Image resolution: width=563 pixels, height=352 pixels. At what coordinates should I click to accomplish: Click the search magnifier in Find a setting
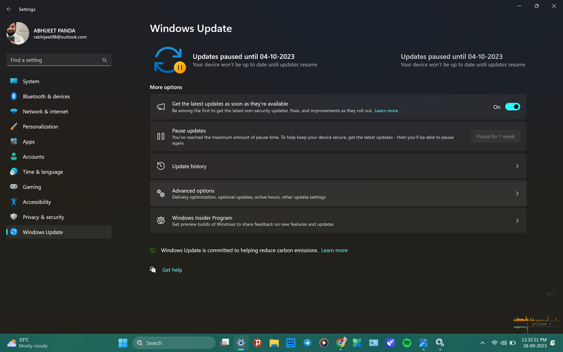(x=104, y=60)
